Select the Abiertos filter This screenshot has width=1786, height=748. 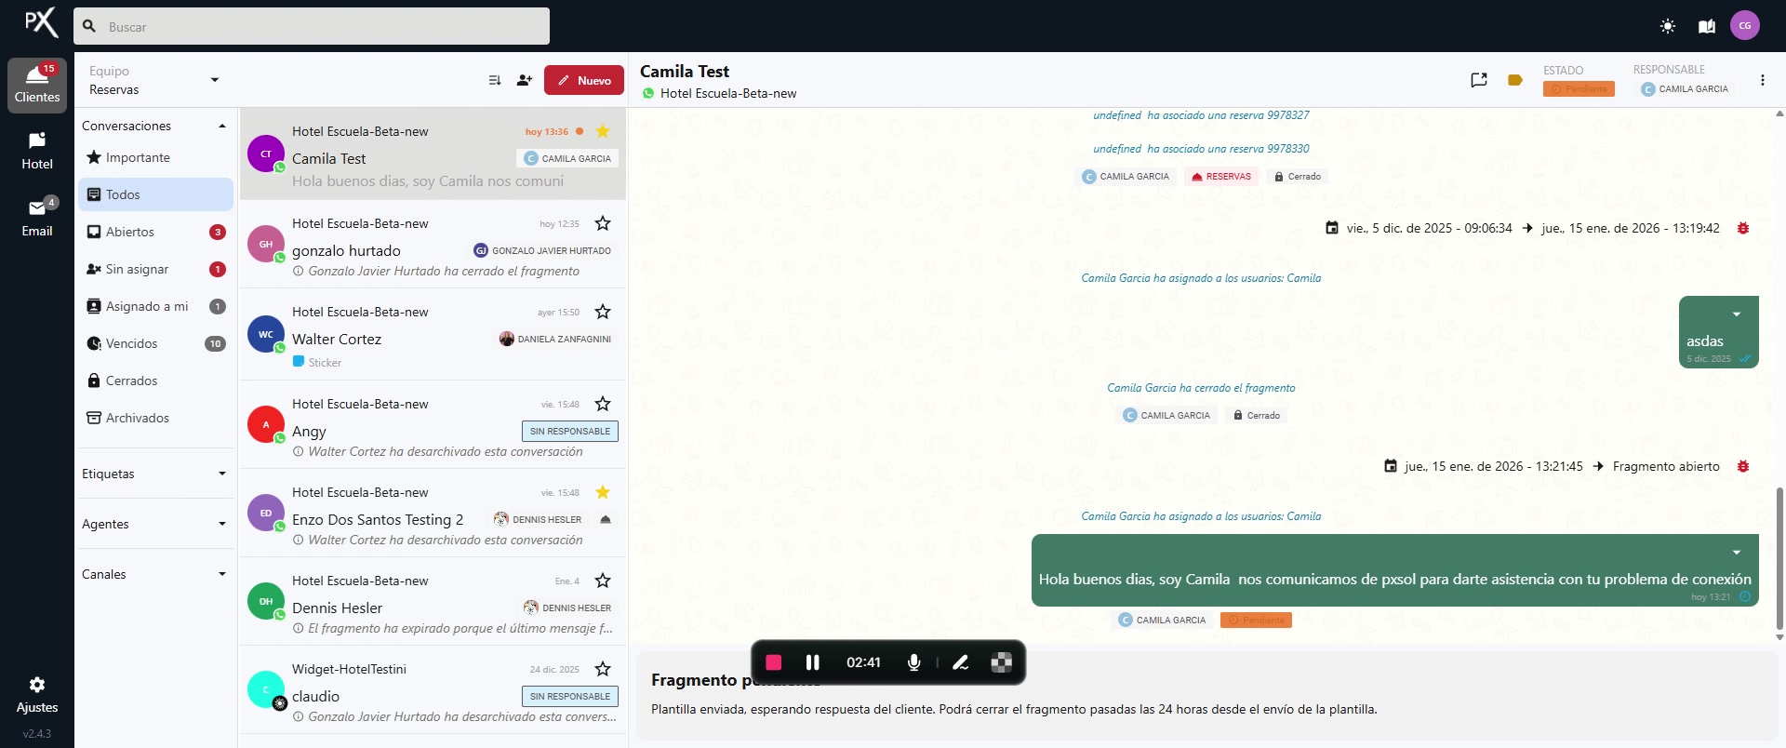pos(130,232)
